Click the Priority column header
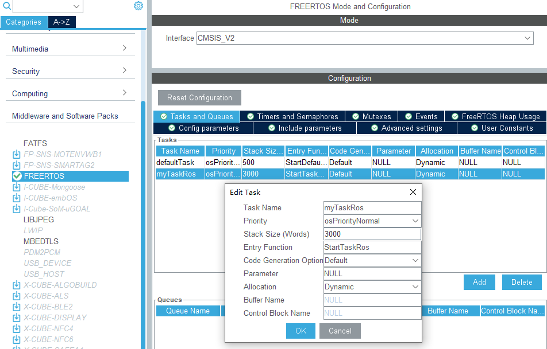This screenshot has width=547, height=349. coord(224,151)
